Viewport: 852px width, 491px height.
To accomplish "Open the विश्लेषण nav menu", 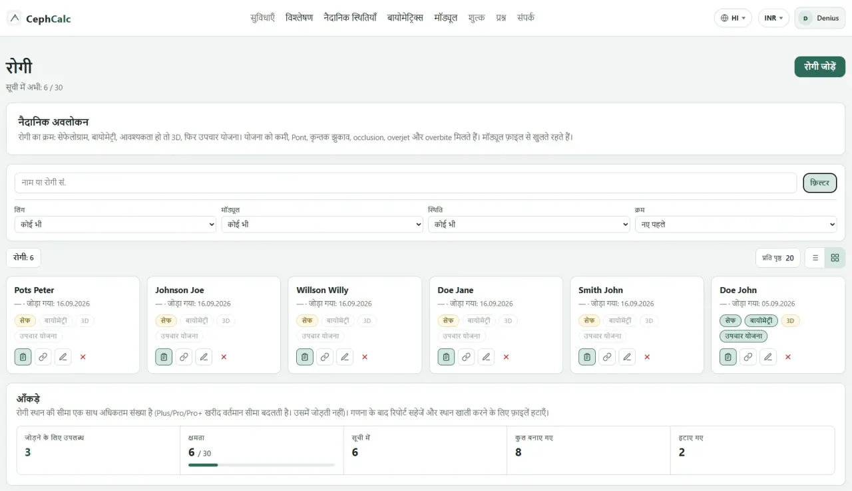I will pyautogui.click(x=299, y=18).
